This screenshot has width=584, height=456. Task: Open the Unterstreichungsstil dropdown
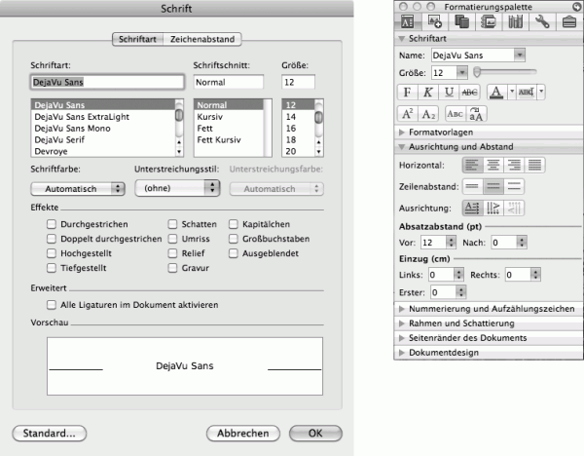tap(177, 188)
